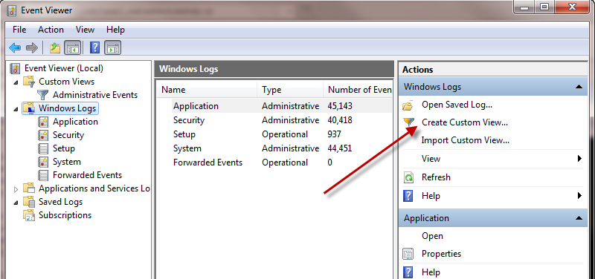Click Open Saved Log... action
The height and width of the screenshot is (279, 595).
(x=457, y=105)
